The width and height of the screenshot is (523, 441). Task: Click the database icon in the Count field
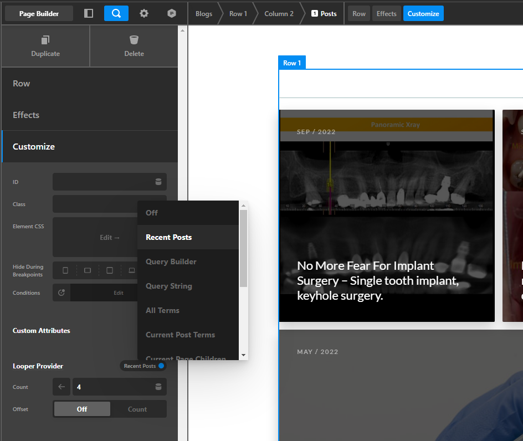pyautogui.click(x=158, y=387)
